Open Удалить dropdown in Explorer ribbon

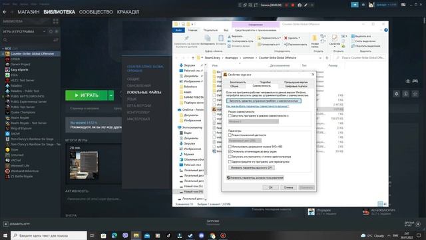click(x=292, y=38)
